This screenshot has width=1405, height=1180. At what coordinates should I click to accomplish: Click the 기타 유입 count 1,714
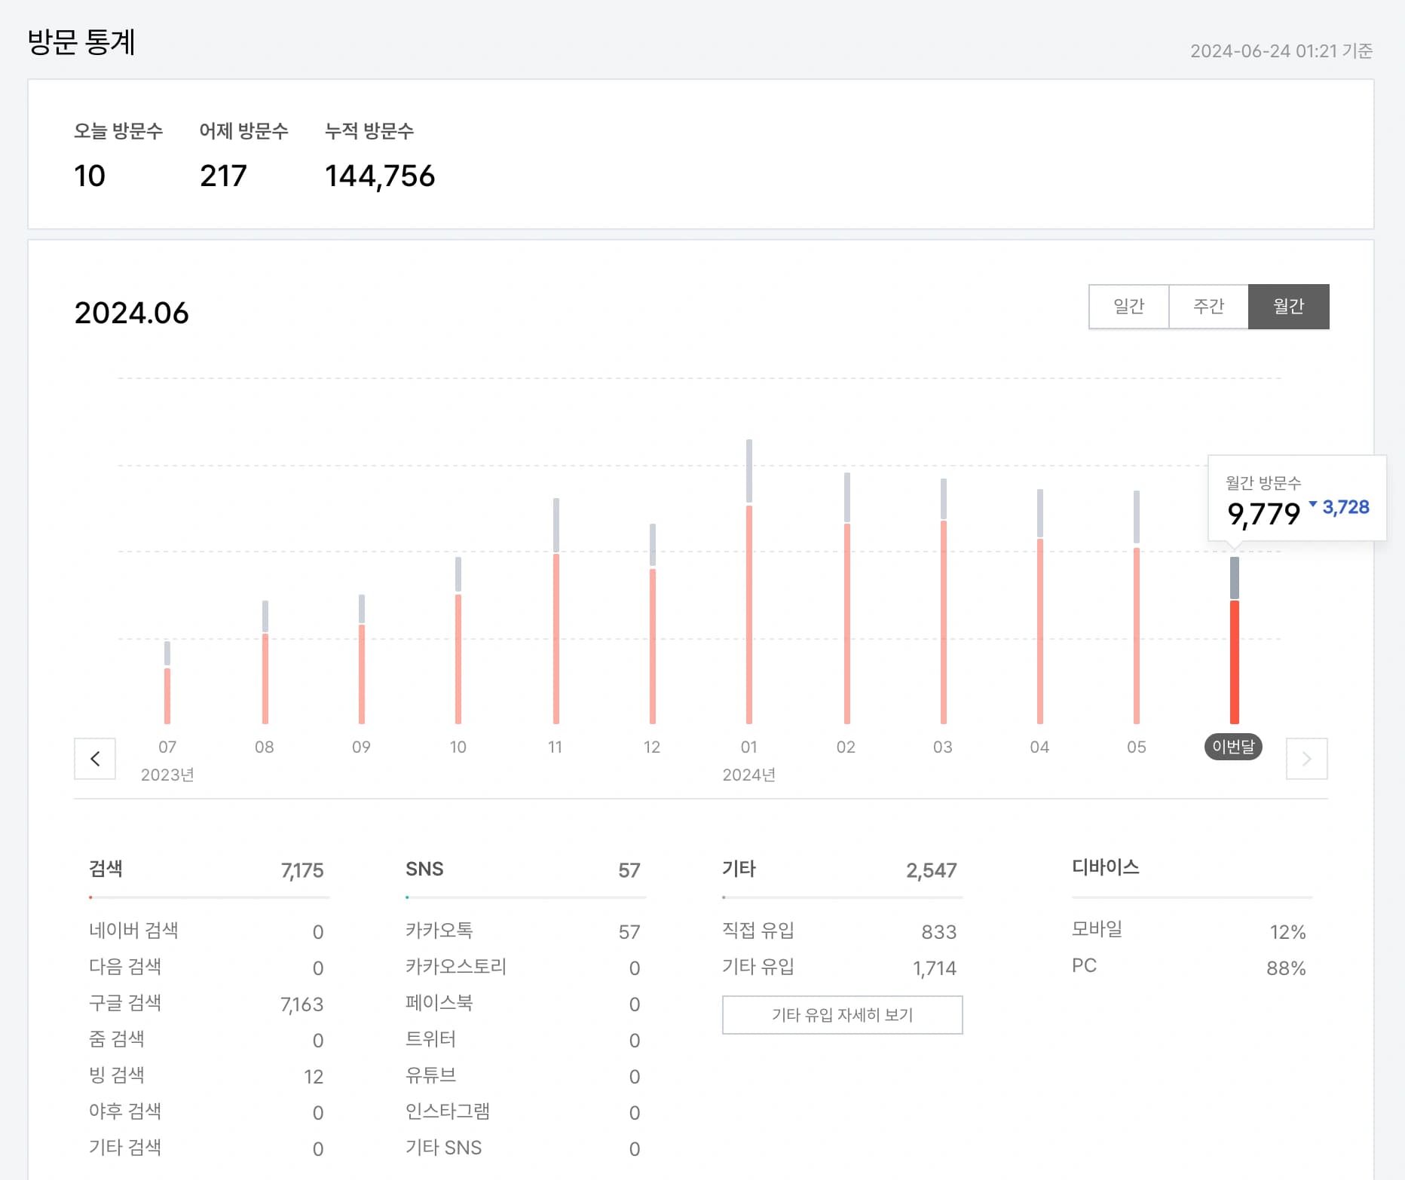coord(935,968)
